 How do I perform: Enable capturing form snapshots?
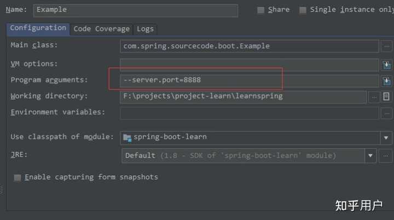click(x=18, y=177)
